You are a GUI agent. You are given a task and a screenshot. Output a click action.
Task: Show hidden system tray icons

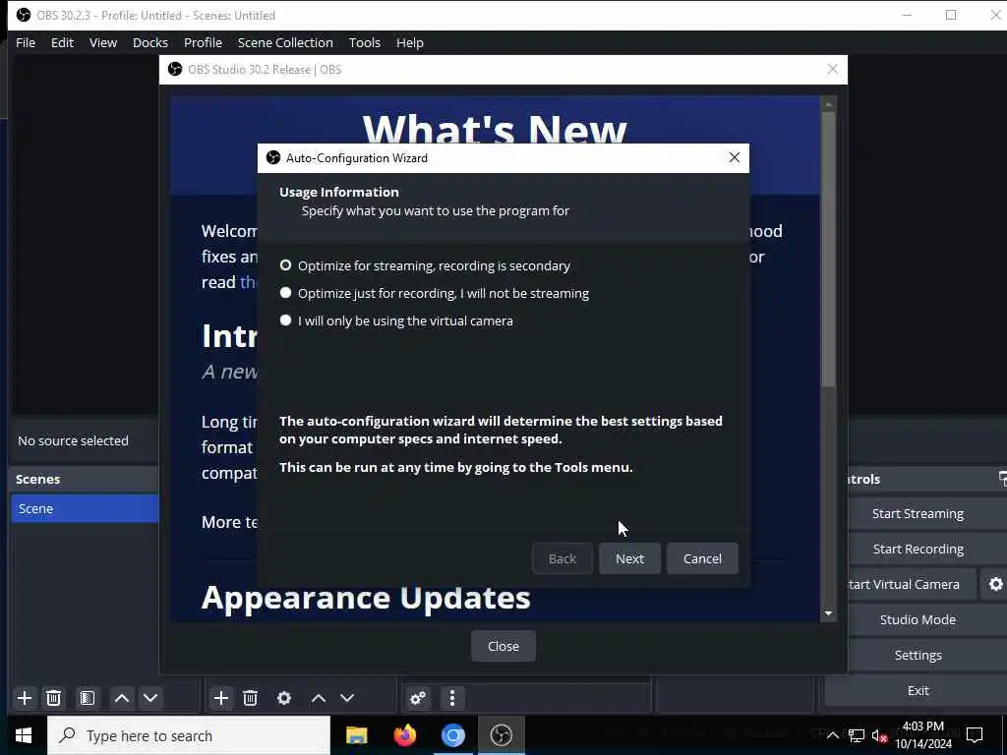point(832,735)
